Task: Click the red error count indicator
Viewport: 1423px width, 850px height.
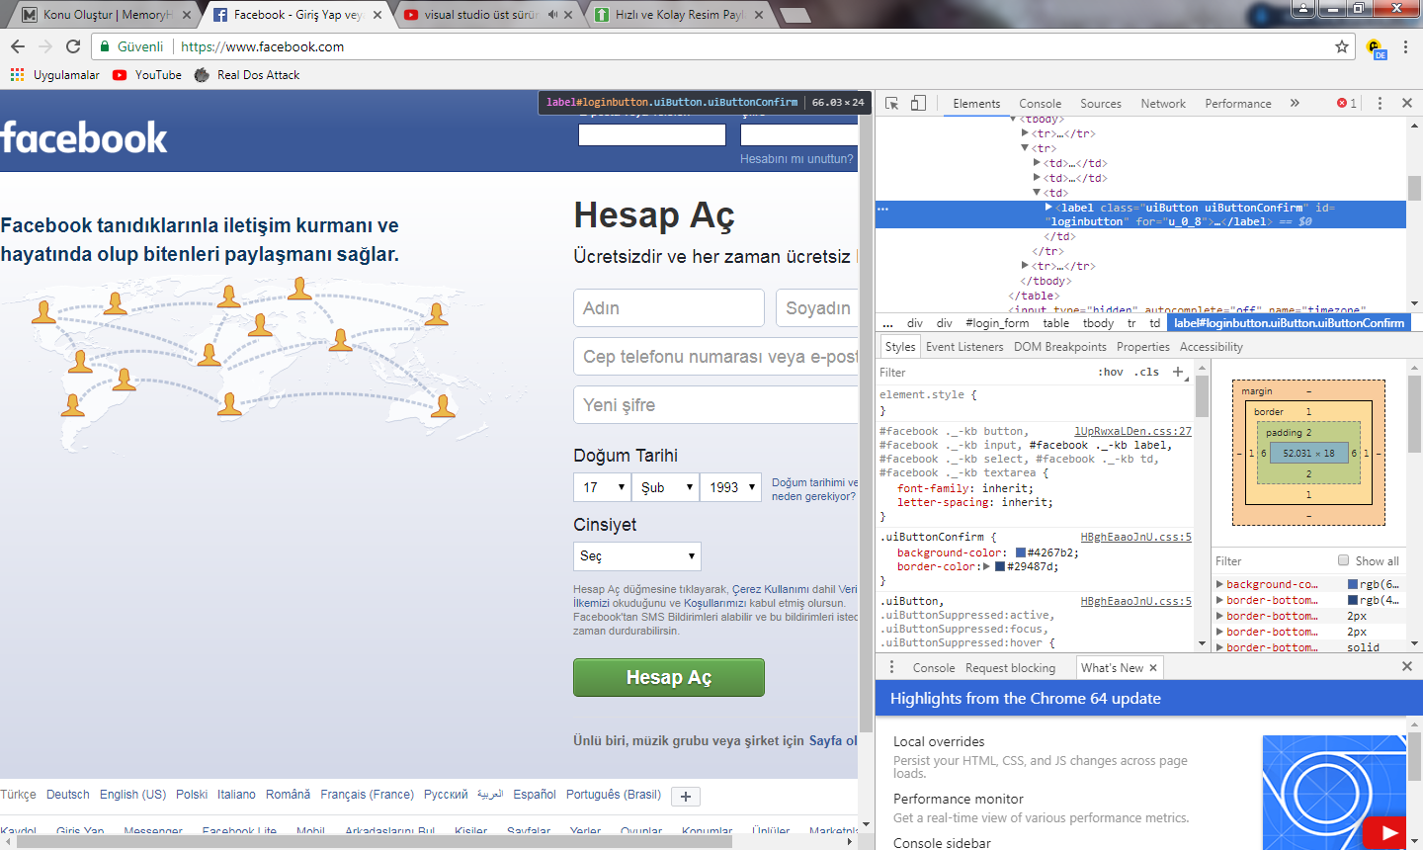Action: tap(1347, 103)
